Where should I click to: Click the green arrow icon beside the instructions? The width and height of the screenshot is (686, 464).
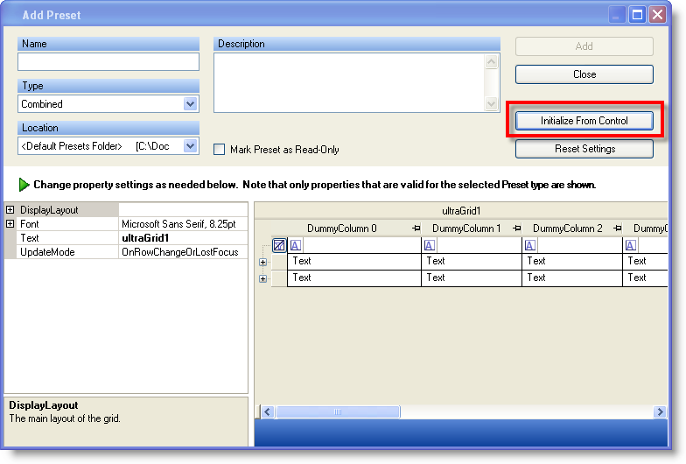pyautogui.click(x=24, y=185)
